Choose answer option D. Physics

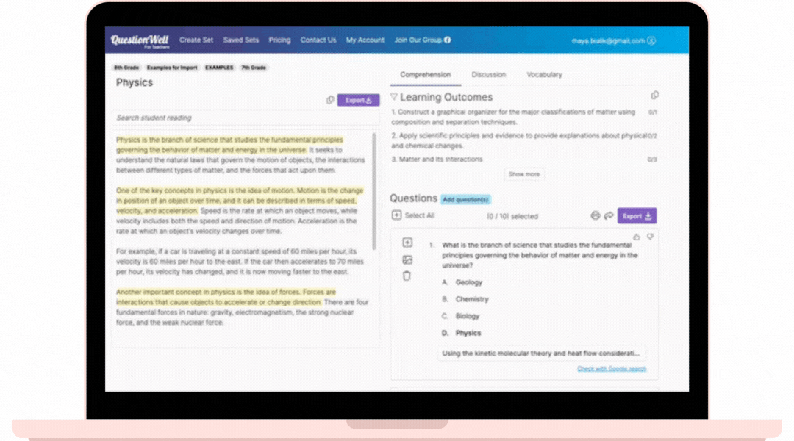[x=468, y=333]
